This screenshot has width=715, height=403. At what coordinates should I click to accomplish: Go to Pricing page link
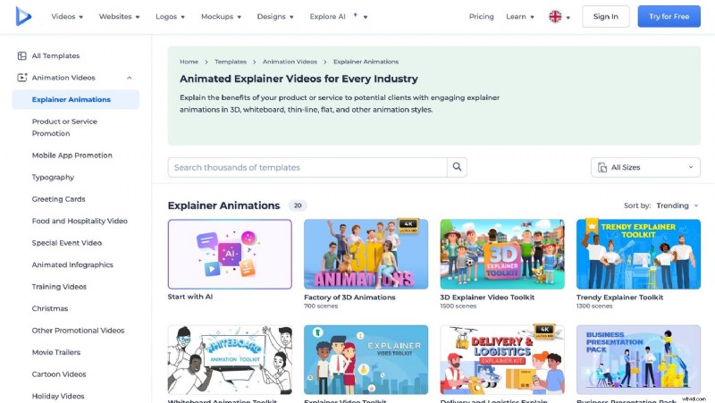(x=481, y=17)
